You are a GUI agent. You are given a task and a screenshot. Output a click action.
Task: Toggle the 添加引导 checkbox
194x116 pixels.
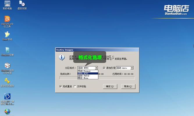[104, 68]
